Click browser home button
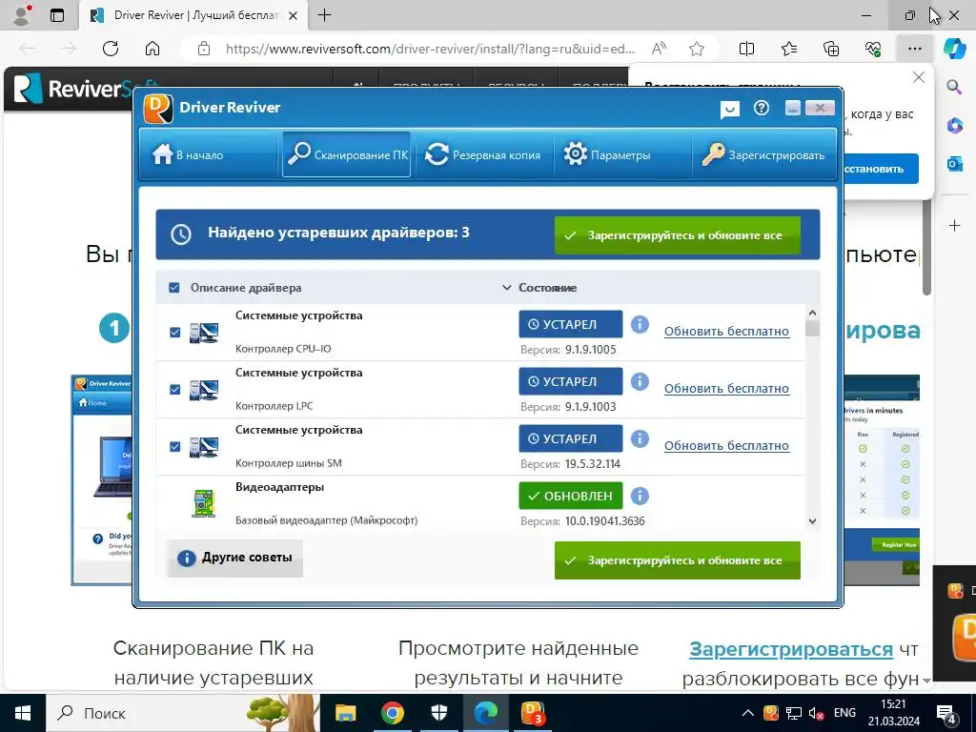This screenshot has width=976, height=732. (152, 49)
